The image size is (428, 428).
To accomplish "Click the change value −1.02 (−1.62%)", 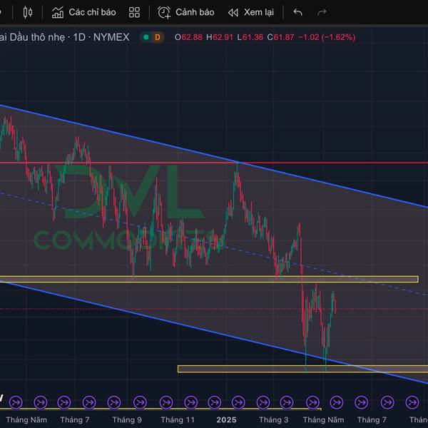I will [327, 37].
